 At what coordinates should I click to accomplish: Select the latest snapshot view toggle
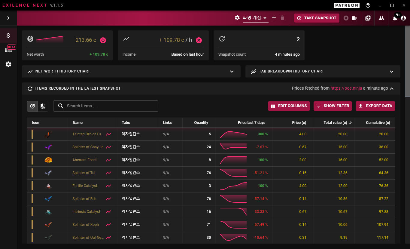tap(32, 106)
